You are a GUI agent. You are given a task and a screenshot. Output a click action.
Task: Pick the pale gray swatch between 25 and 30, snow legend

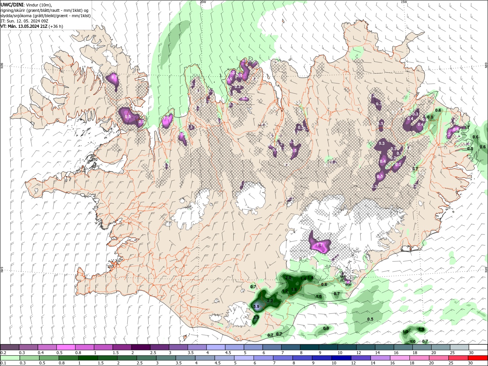(x=459, y=347)
